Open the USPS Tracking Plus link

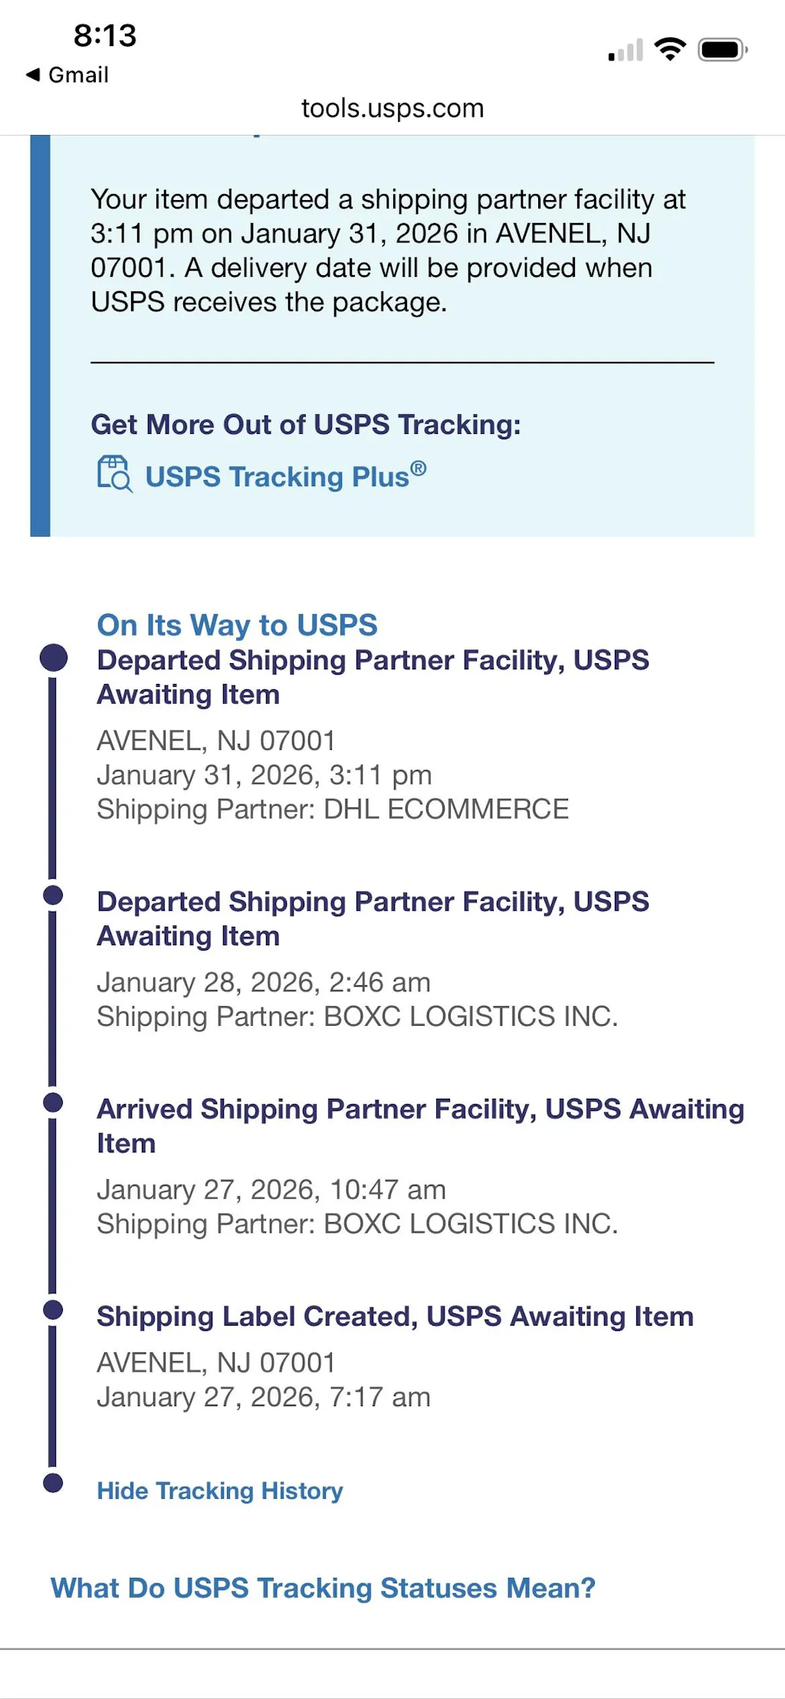point(285,476)
